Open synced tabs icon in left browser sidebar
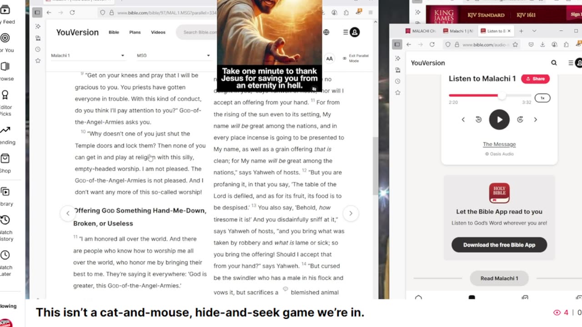Viewport: 582px width, 327px height. coord(38,38)
